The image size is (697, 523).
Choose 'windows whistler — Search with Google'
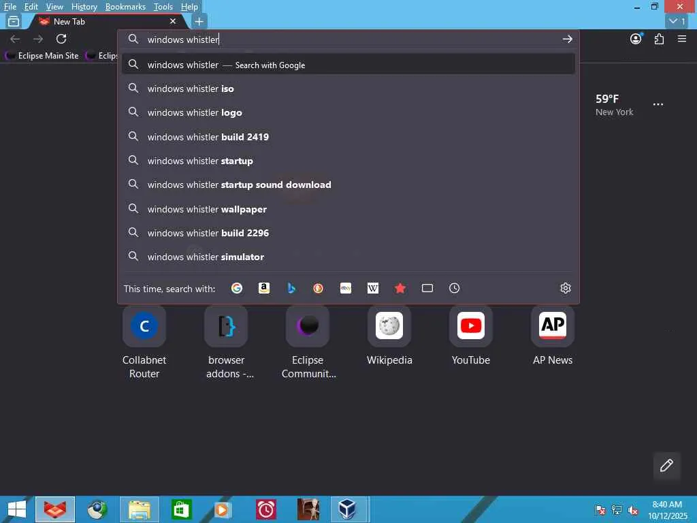[x=348, y=65]
